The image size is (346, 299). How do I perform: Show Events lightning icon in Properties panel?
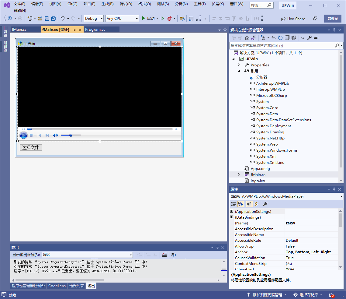click(256, 204)
